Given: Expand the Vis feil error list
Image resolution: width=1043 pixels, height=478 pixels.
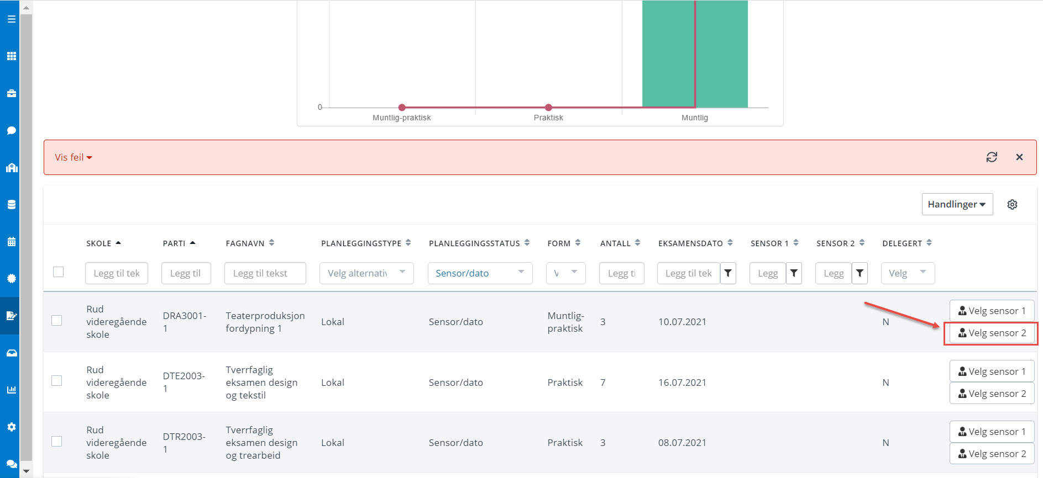Looking at the screenshot, I should 73,157.
